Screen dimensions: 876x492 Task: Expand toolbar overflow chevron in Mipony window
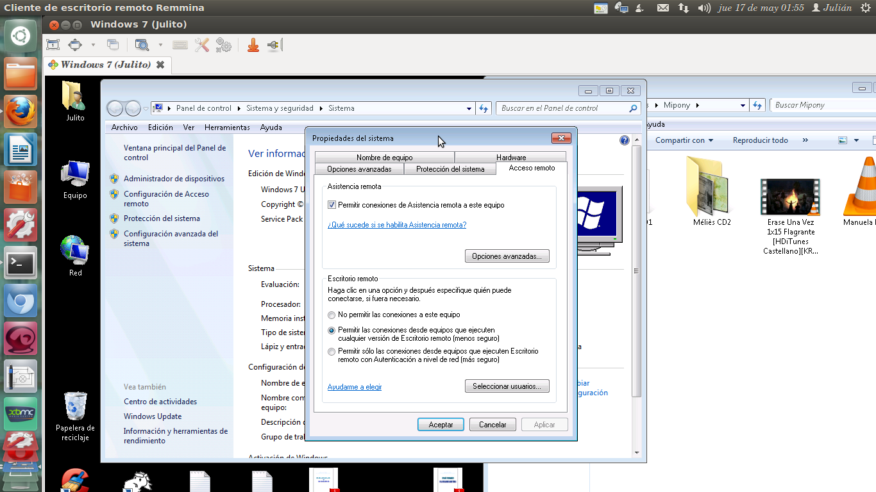click(x=805, y=140)
